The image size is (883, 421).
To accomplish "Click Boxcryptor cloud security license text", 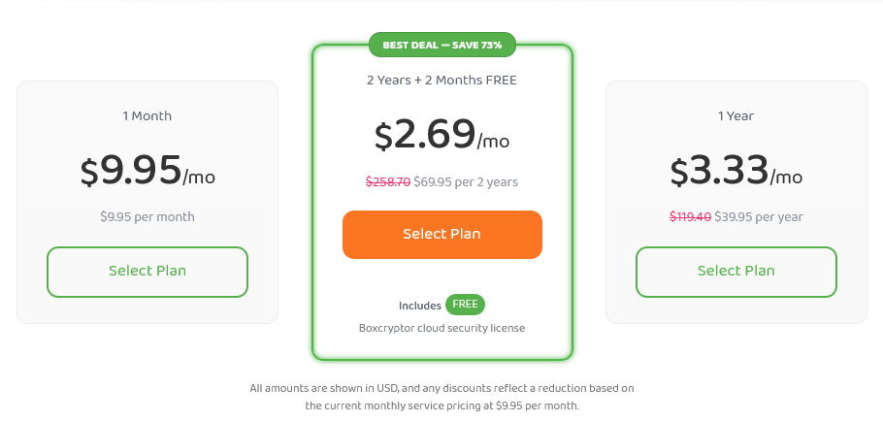I will (x=442, y=328).
